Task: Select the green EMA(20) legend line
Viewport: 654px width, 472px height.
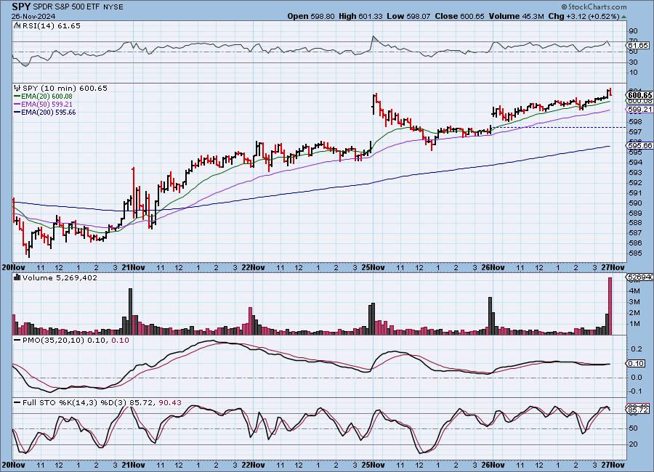Action: [17, 97]
